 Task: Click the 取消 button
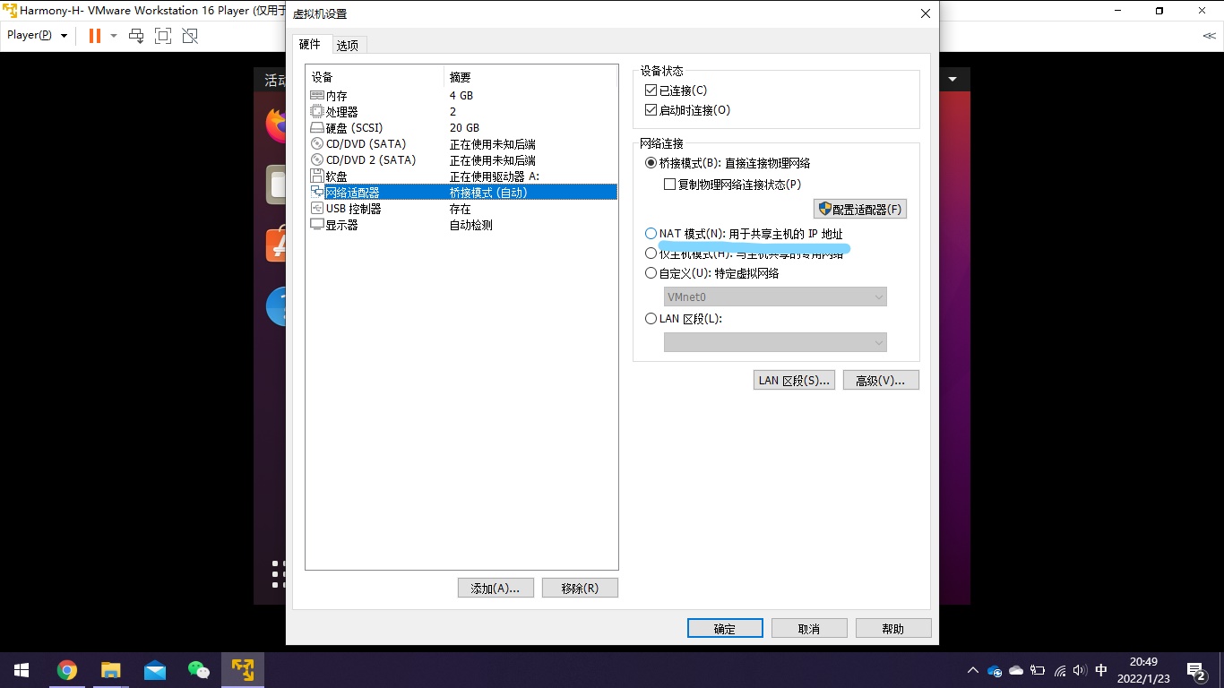[809, 628]
